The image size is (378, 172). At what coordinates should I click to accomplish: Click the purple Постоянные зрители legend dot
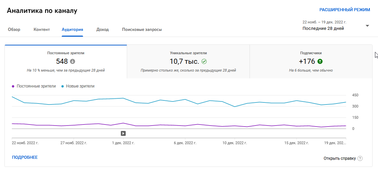13,86
